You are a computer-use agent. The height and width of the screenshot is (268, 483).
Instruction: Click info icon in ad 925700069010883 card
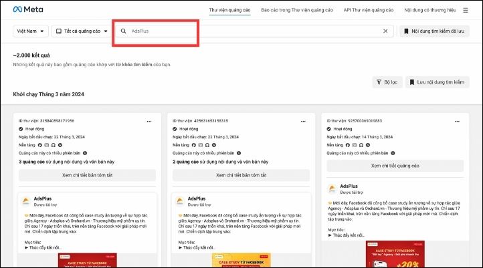(393, 153)
